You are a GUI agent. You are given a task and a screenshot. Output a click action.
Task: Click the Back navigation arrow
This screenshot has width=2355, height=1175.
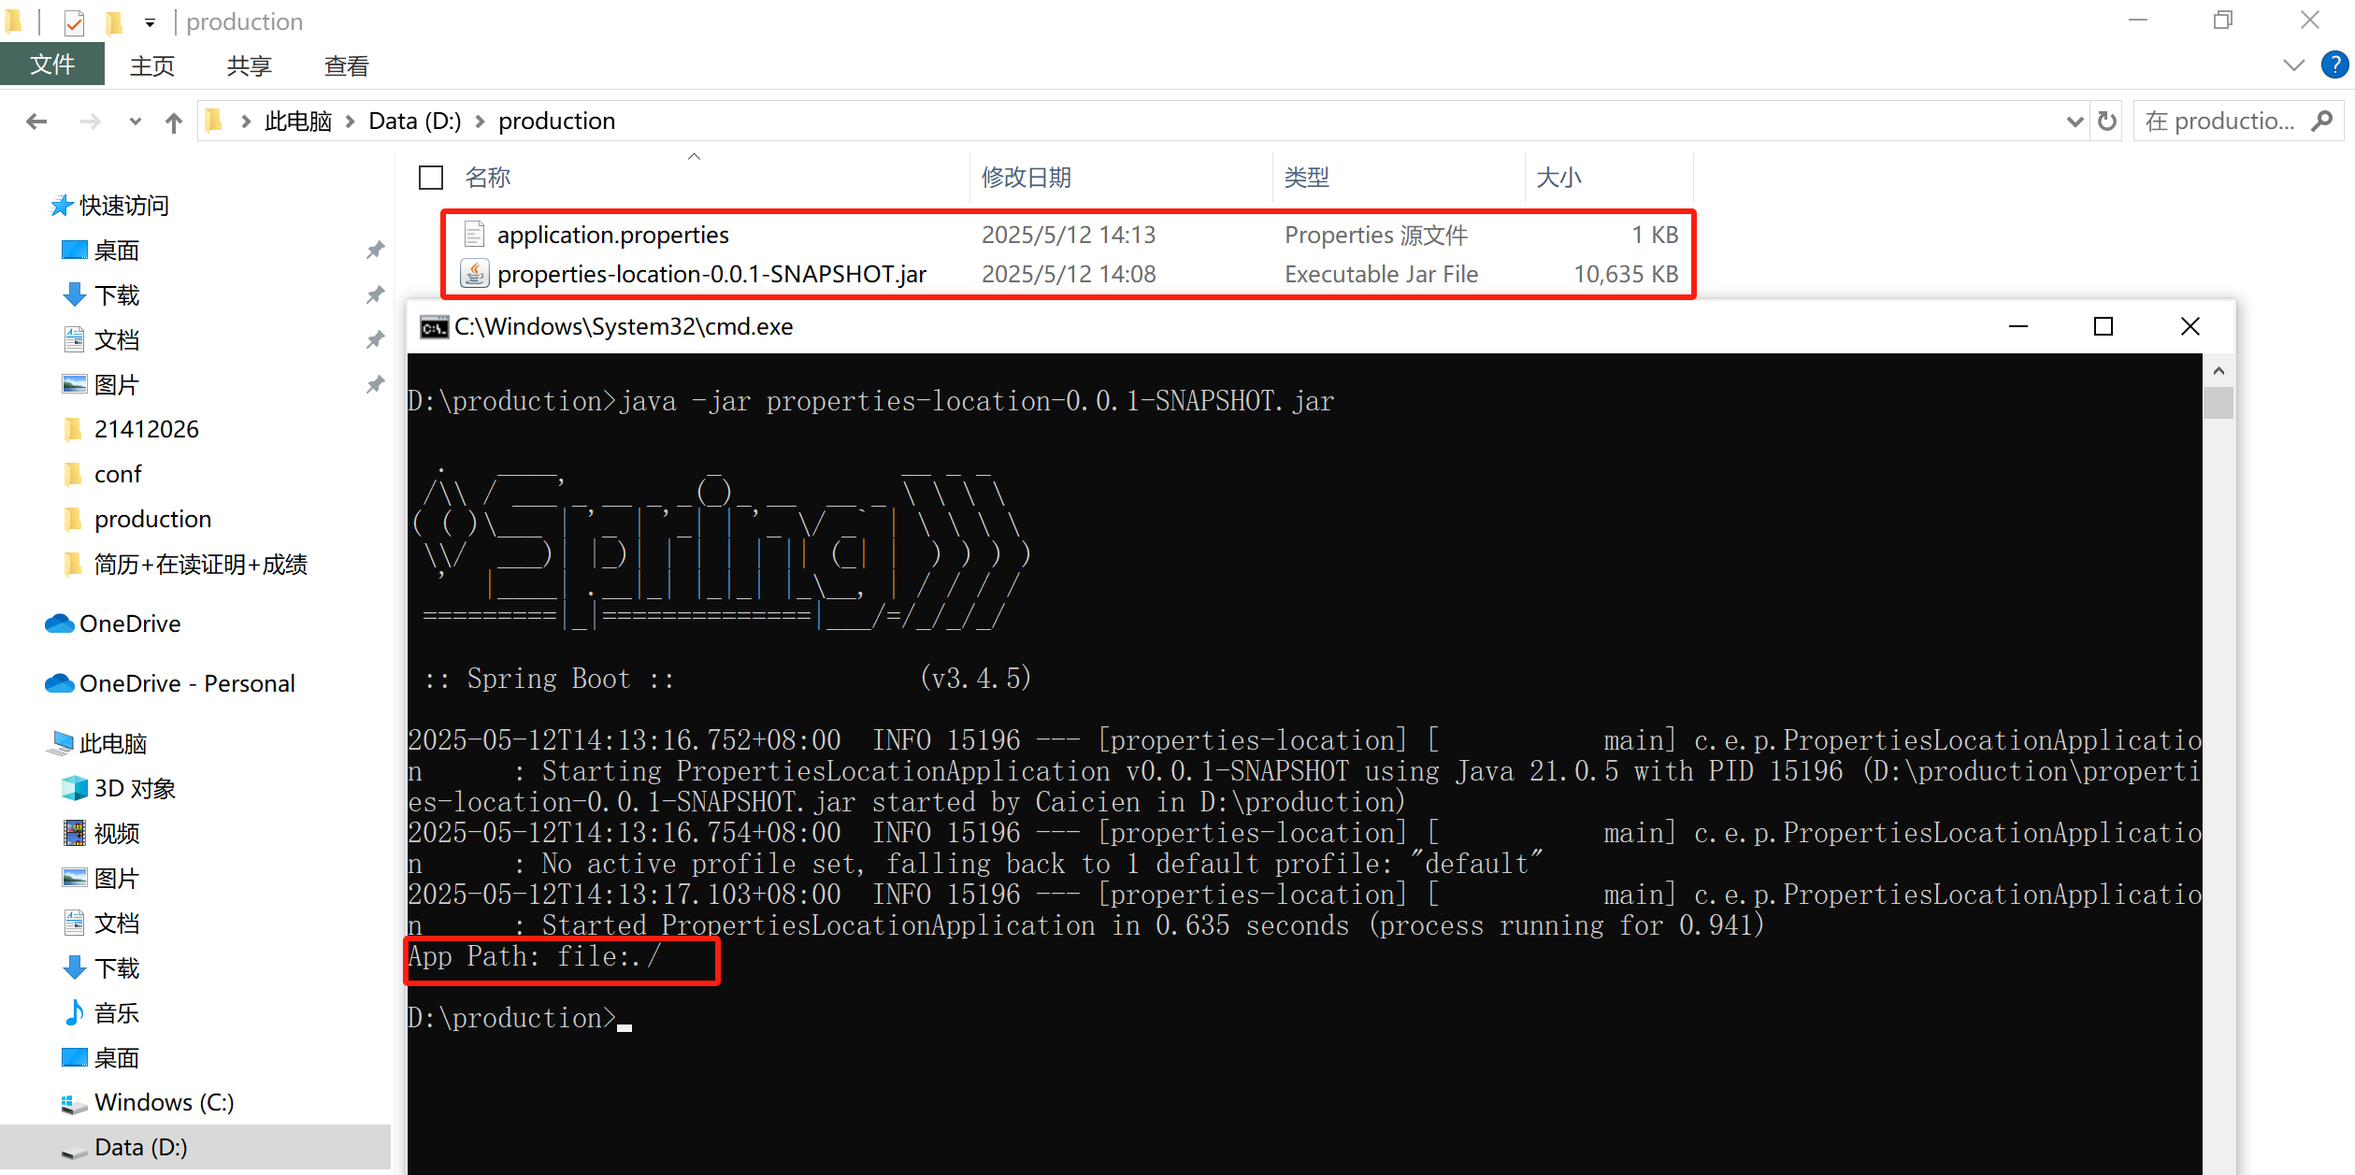tap(36, 122)
